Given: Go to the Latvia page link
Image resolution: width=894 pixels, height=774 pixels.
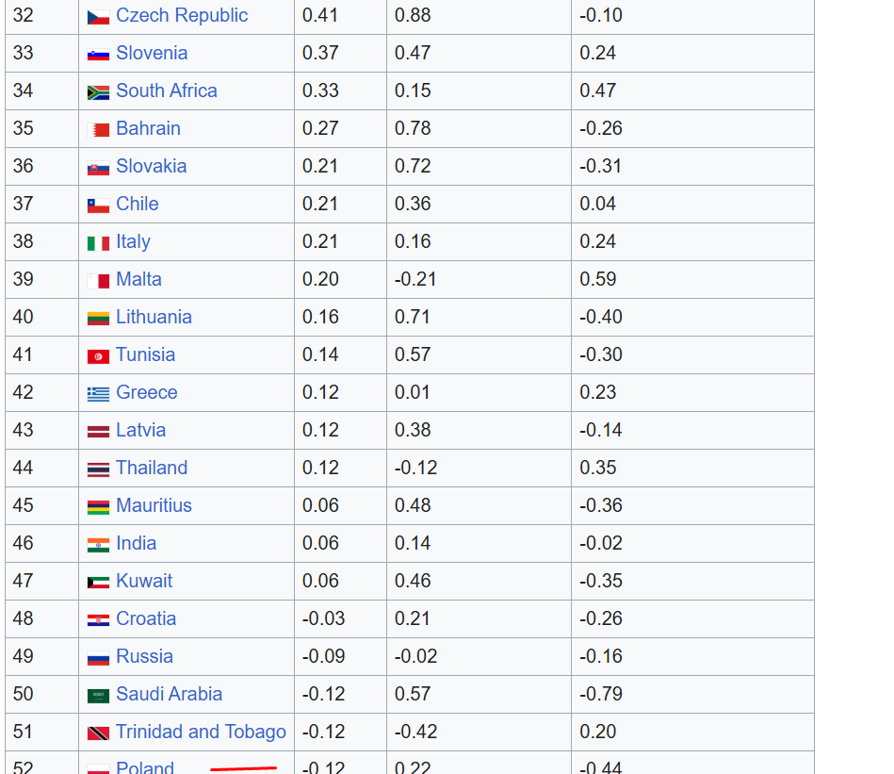Looking at the screenshot, I should tap(140, 430).
